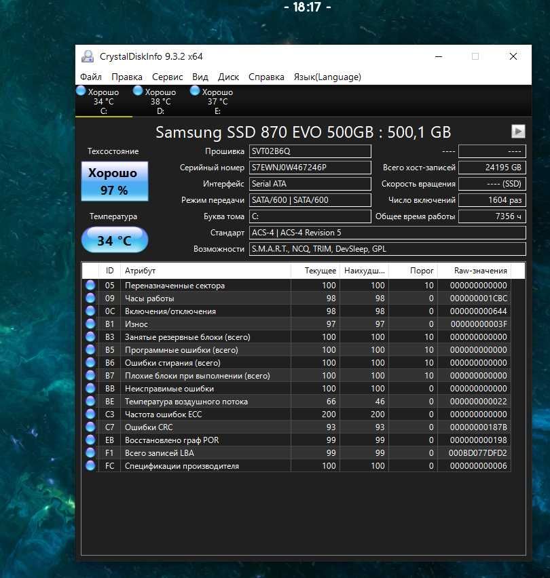Select the Переназначенные сектора attribute text
Image resolution: width=550 pixels, height=578 pixels.
coord(175,286)
